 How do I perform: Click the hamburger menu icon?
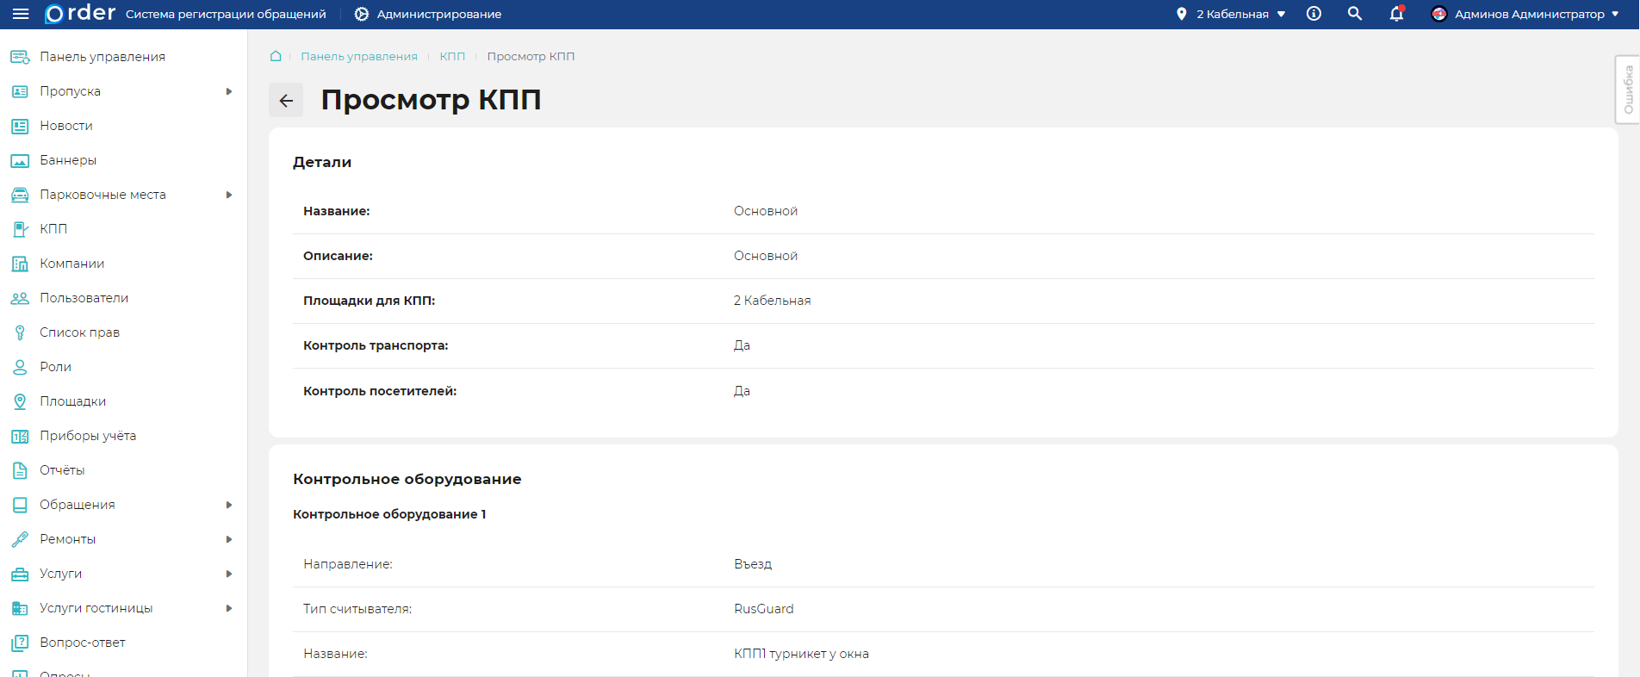[20, 14]
